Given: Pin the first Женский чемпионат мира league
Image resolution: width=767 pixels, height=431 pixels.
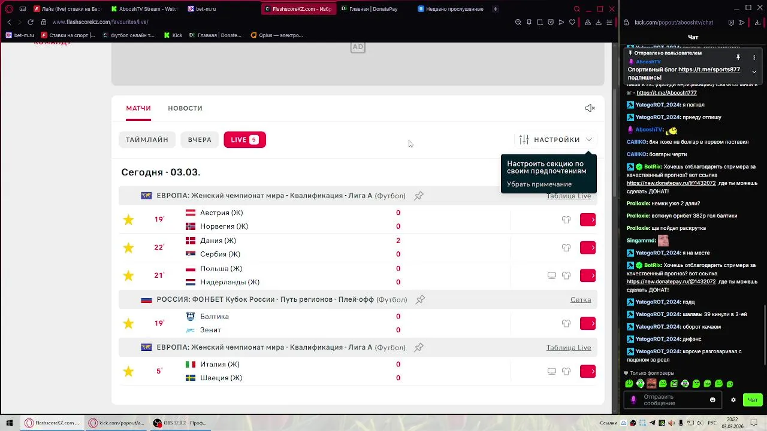Looking at the screenshot, I should [x=419, y=196].
